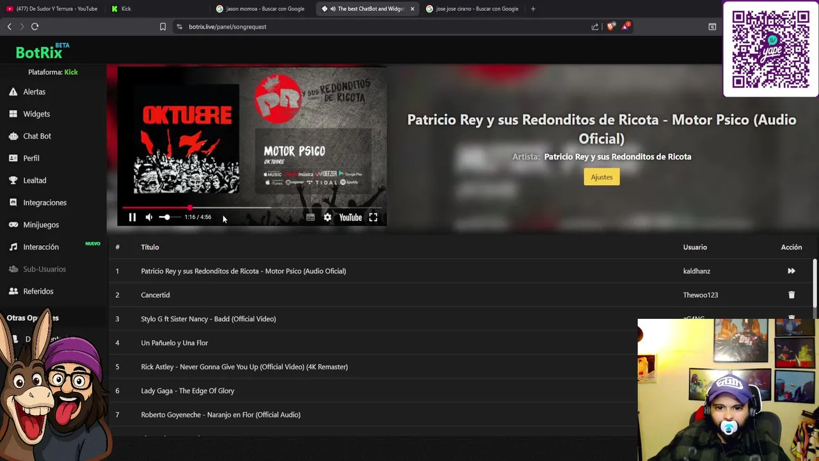Go back in the browser
819x461 pixels.
[10, 27]
